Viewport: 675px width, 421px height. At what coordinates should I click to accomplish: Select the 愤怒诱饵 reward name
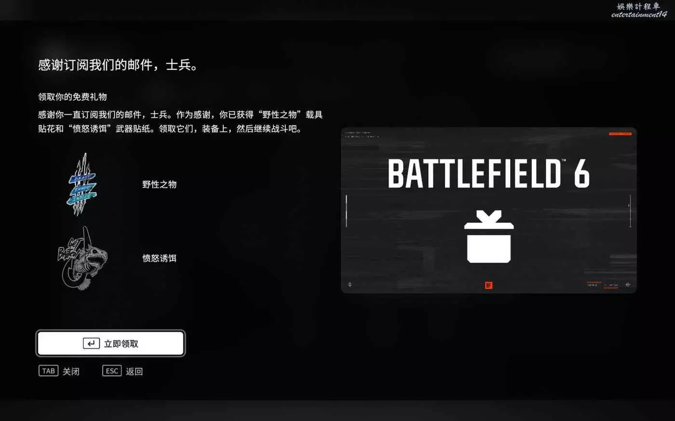pos(159,258)
